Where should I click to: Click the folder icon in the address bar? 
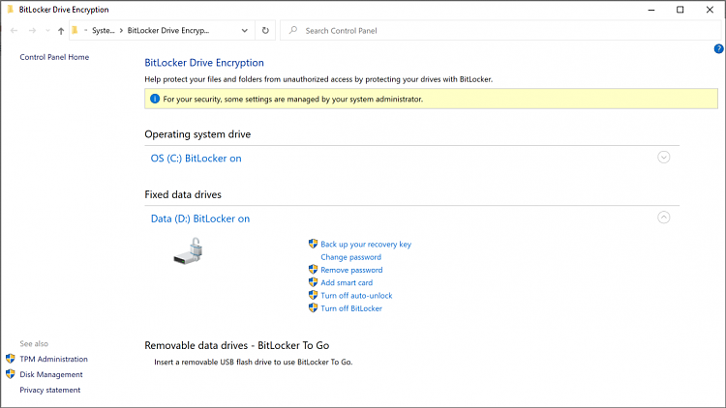75,30
